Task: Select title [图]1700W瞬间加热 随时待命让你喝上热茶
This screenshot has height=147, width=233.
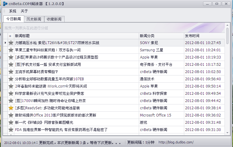Action: [50, 101]
